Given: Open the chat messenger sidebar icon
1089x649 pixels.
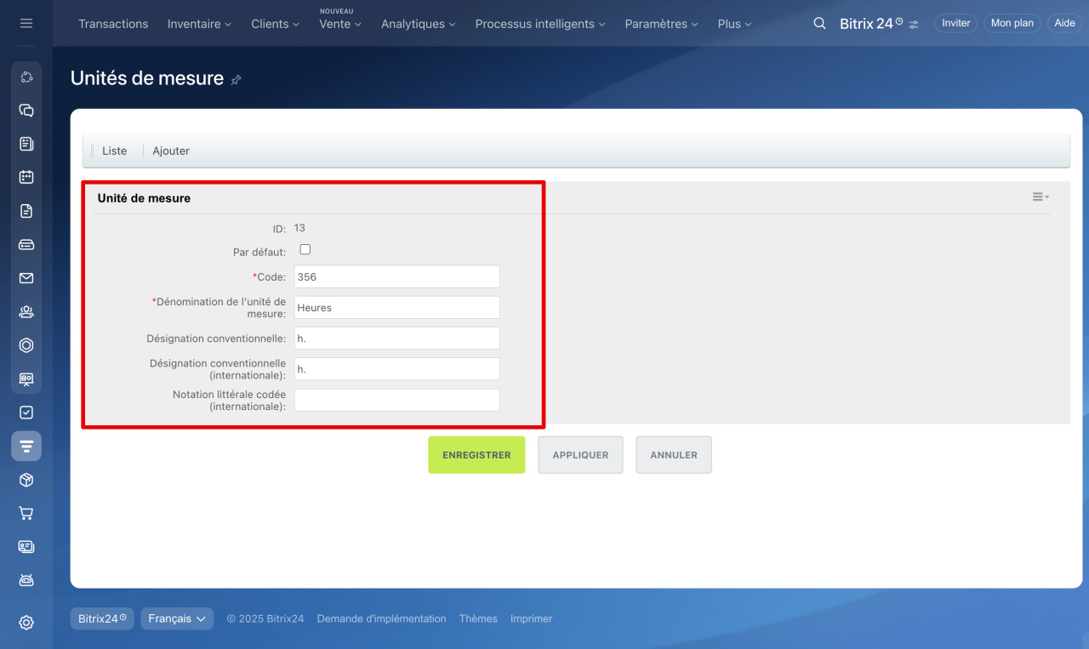Looking at the screenshot, I should (26, 111).
